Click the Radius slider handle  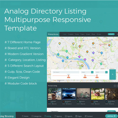[68, 76]
